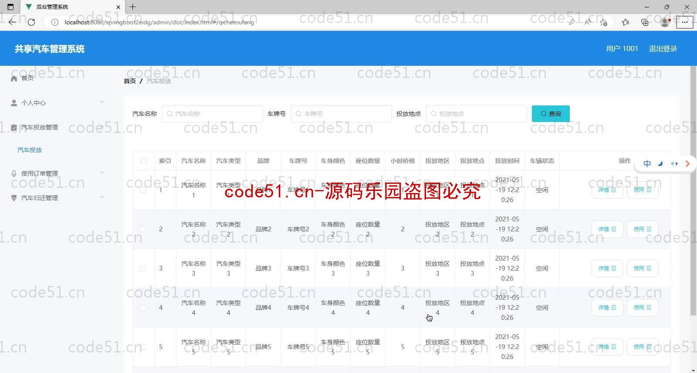Click the punctuation icon in the IME toolbar
The image size is (697, 373).
coord(674,164)
